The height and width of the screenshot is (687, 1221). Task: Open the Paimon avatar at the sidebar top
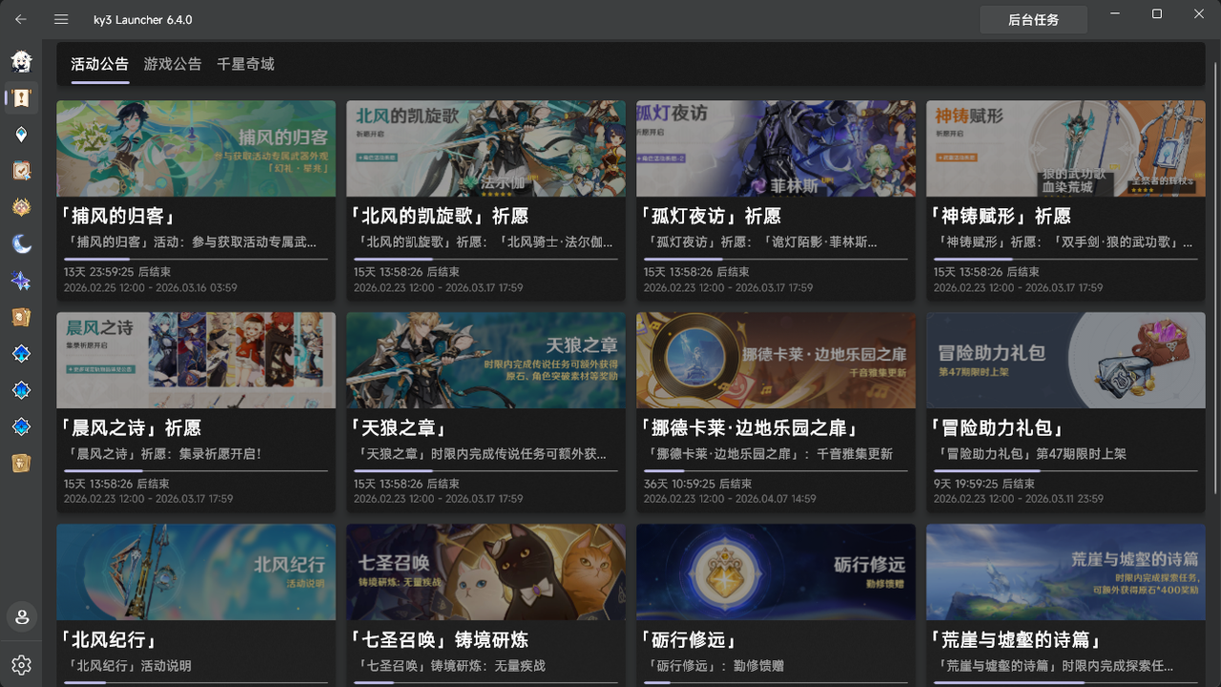tap(21, 61)
